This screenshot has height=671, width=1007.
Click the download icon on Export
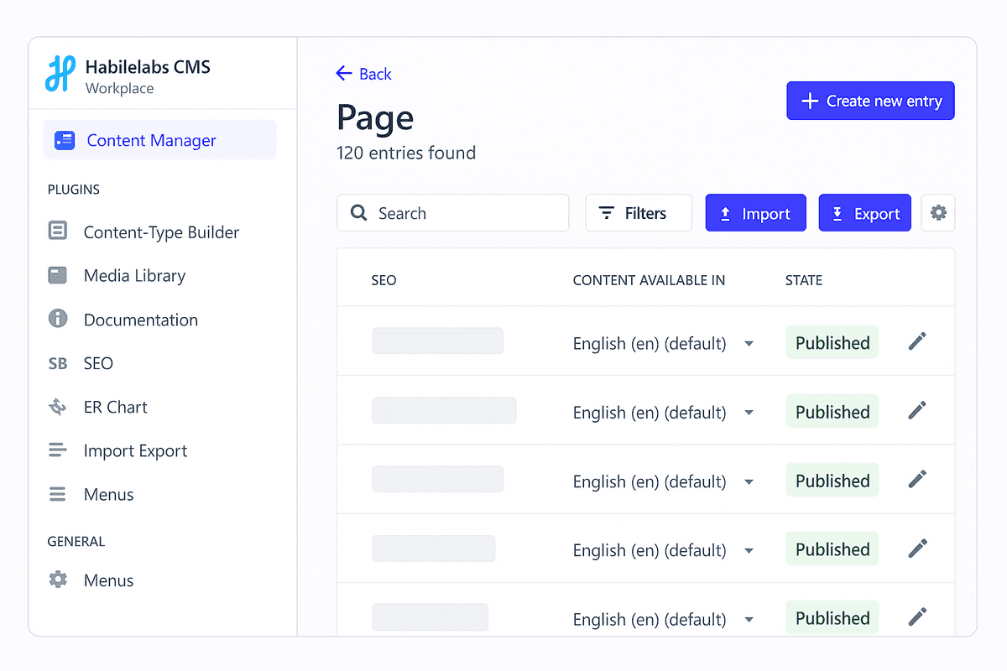(x=837, y=214)
